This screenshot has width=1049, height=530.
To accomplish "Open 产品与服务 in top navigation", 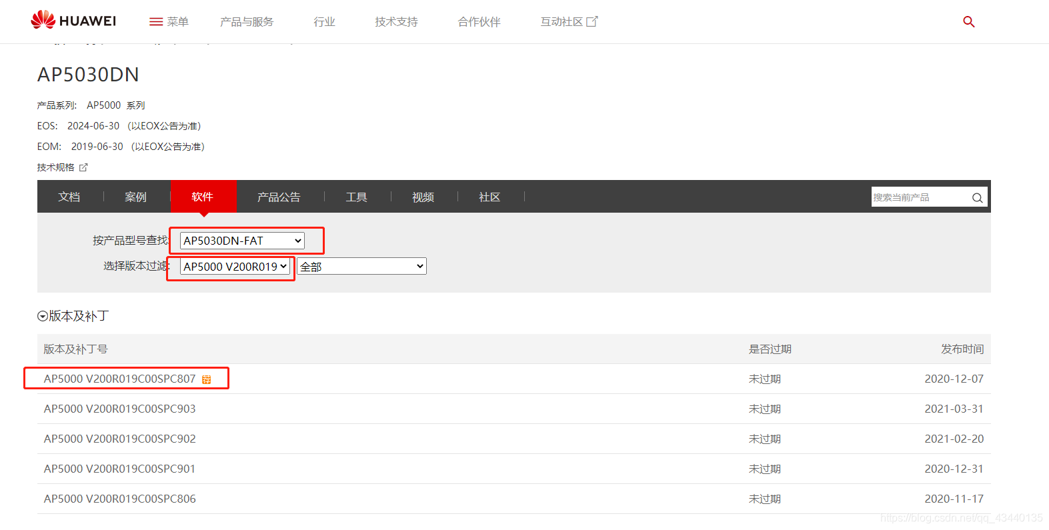I will point(247,22).
